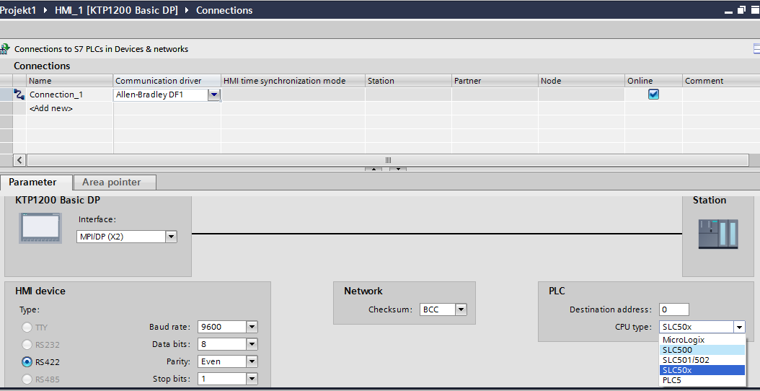Screen dimensions: 760x391
Task: Click the Destination address input field
Action: (x=674, y=309)
